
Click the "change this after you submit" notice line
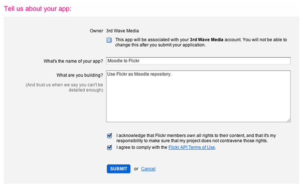(161, 45)
